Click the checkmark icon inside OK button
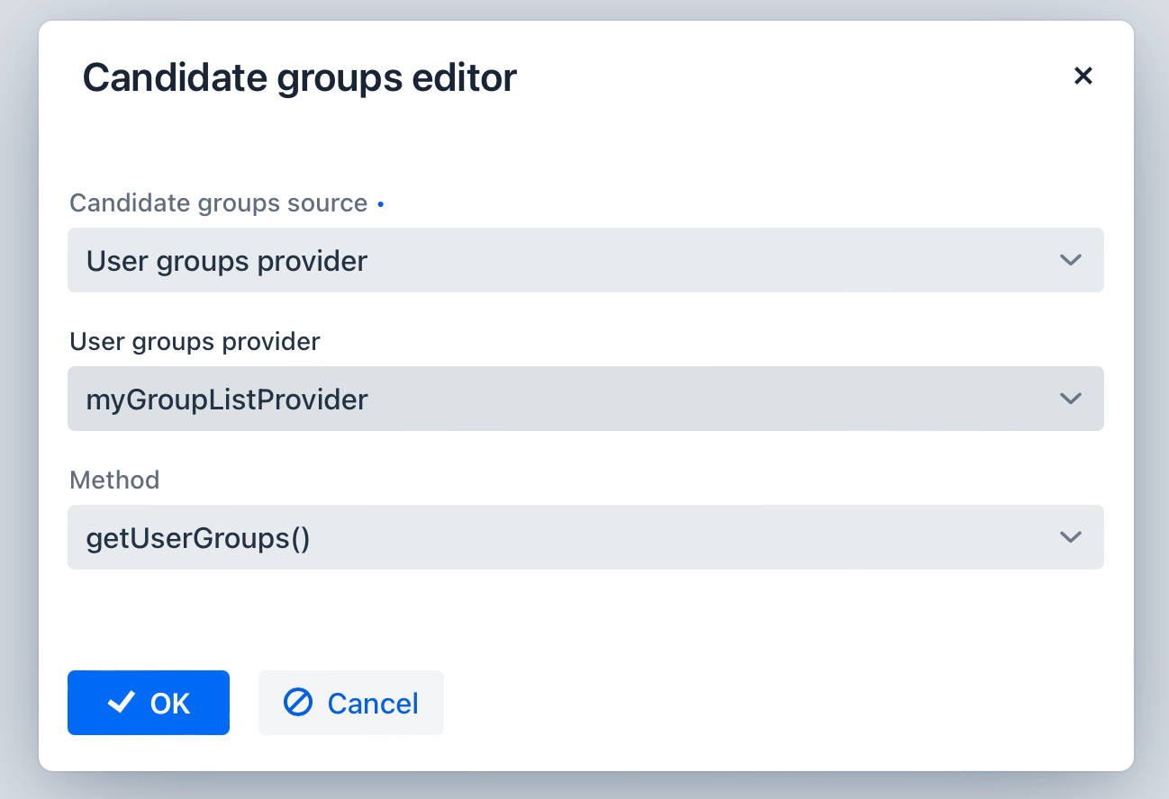This screenshot has width=1169, height=799. [122, 703]
